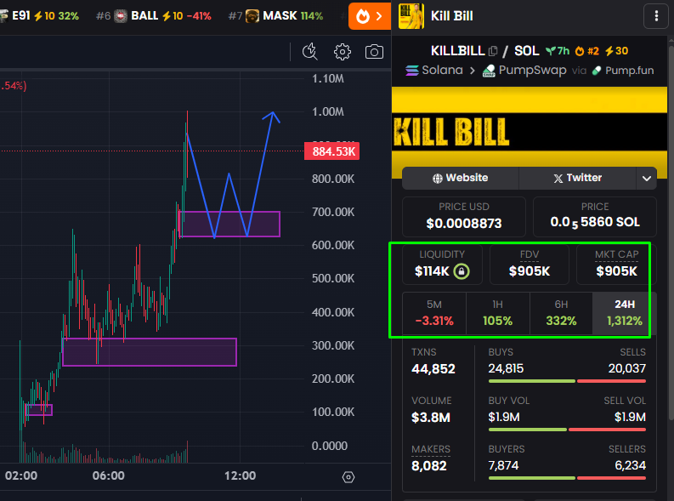
Task: Take a chart snapshot with camera icon
Action: (x=374, y=52)
